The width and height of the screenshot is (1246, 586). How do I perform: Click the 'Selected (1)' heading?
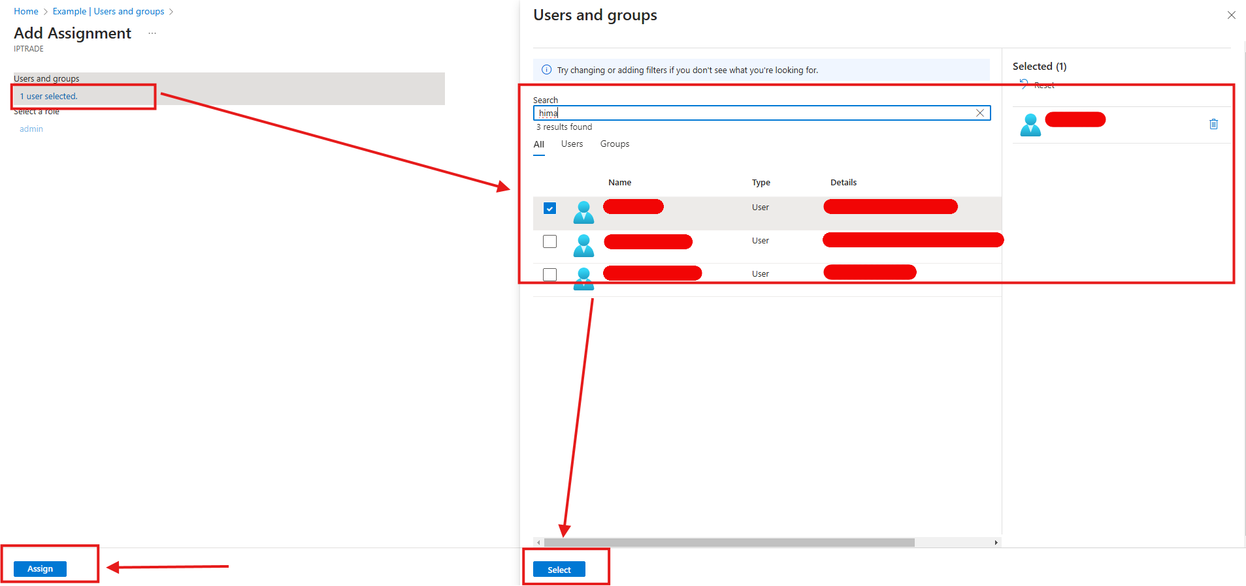(1040, 67)
